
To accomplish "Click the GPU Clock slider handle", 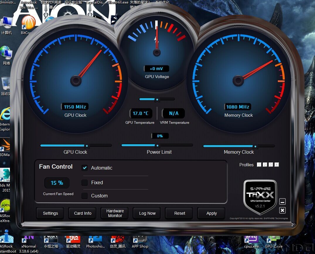I will (87, 146).
